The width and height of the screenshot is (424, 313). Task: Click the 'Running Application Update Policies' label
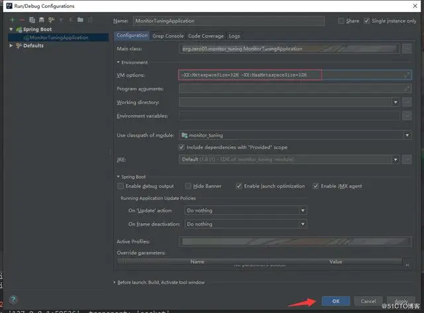click(158, 199)
